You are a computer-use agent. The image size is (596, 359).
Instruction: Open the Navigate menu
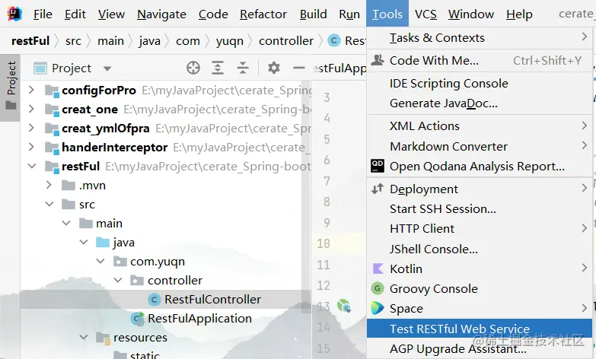[161, 14]
